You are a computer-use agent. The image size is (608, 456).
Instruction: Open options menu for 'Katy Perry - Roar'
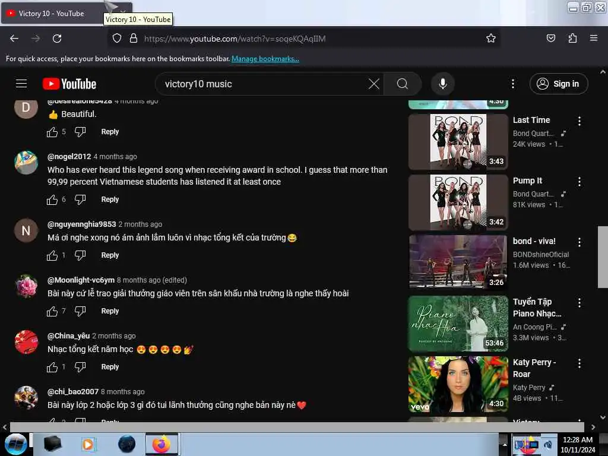(x=579, y=363)
